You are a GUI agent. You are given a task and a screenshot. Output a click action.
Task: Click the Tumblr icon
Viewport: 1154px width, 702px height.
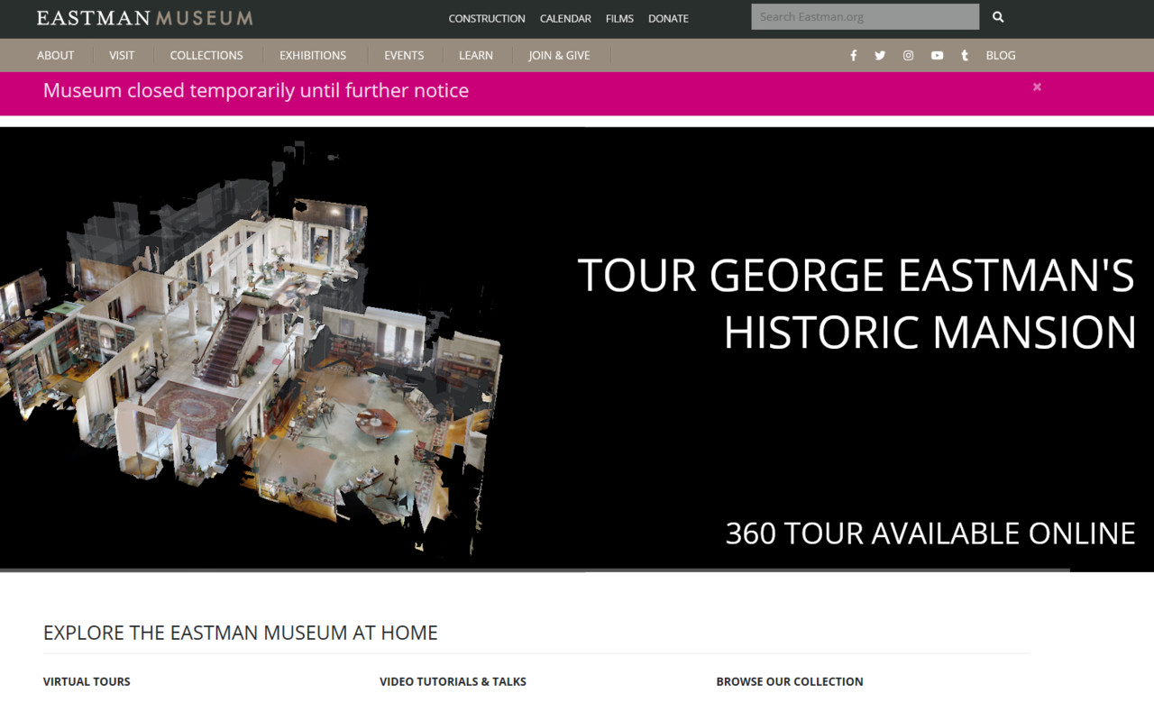(964, 55)
